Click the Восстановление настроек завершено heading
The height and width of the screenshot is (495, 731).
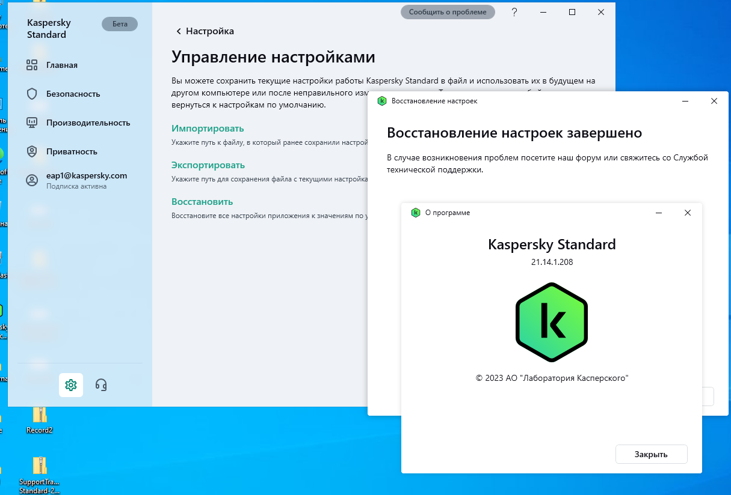514,133
